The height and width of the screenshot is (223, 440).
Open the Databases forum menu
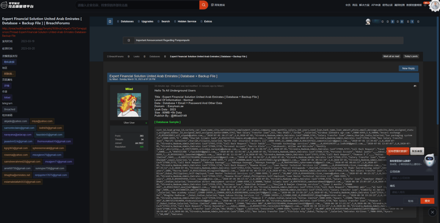[127, 22]
